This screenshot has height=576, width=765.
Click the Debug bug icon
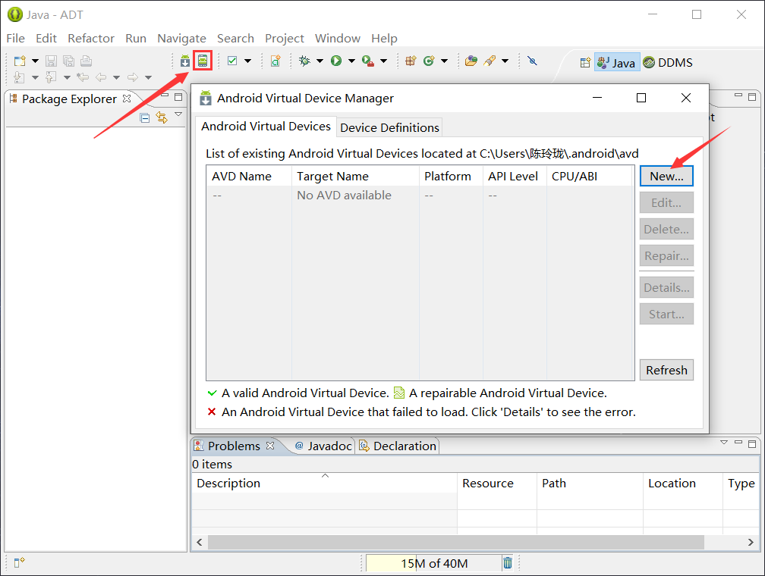point(304,61)
